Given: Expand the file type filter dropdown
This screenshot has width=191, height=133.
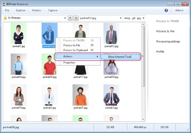Looking at the screenshot, I should click(x=143, y=18).
